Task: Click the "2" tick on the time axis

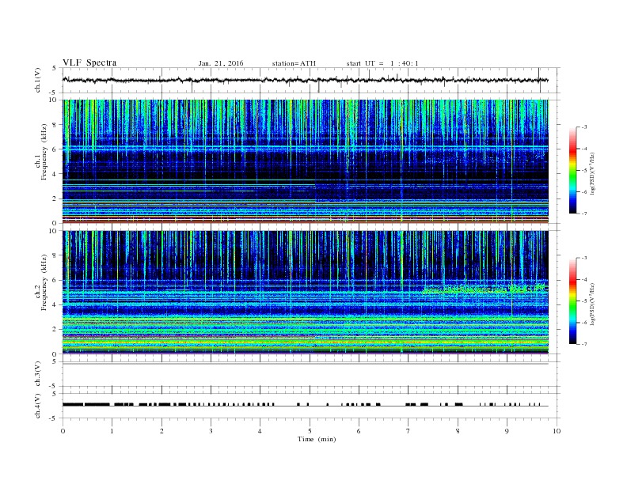Action: [x=161, y=431]
